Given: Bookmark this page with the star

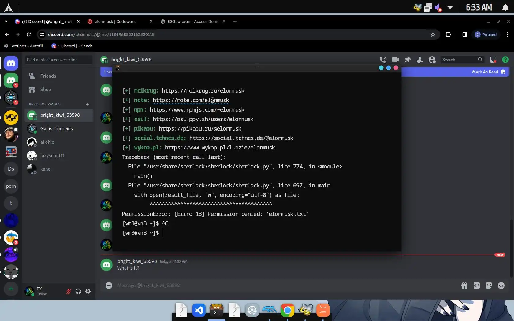Looking at the screenshot, I should point(433,35).
